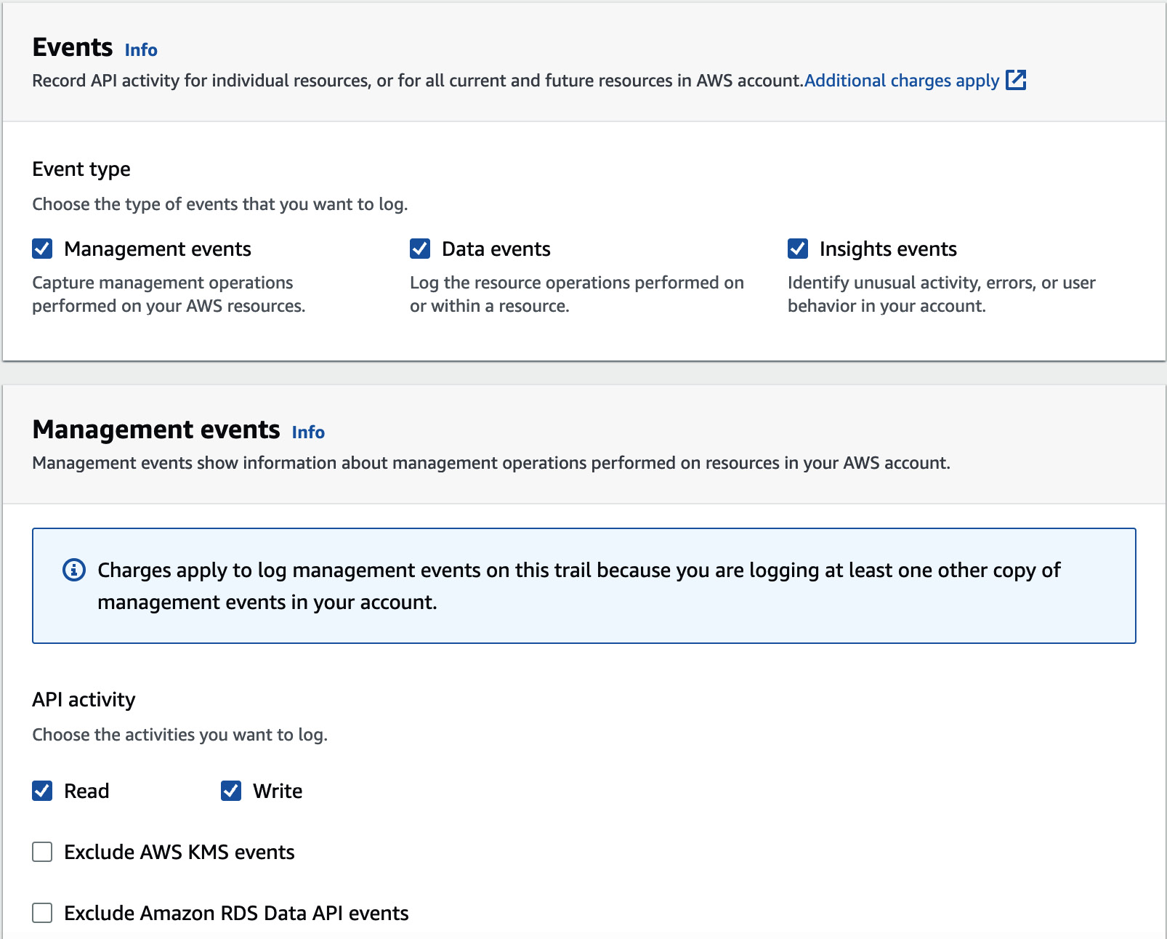Click the external link icon after charges apply
This screenshot has height=939, width=1167.
tap(1016, 80)
